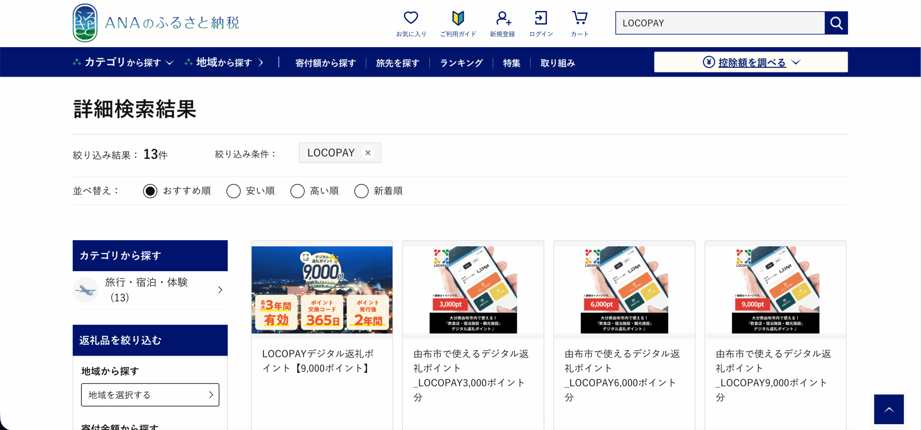
Task: Open the 3,000pt LOCOPAY product thumbnail
Action: [x=473, y=290]
